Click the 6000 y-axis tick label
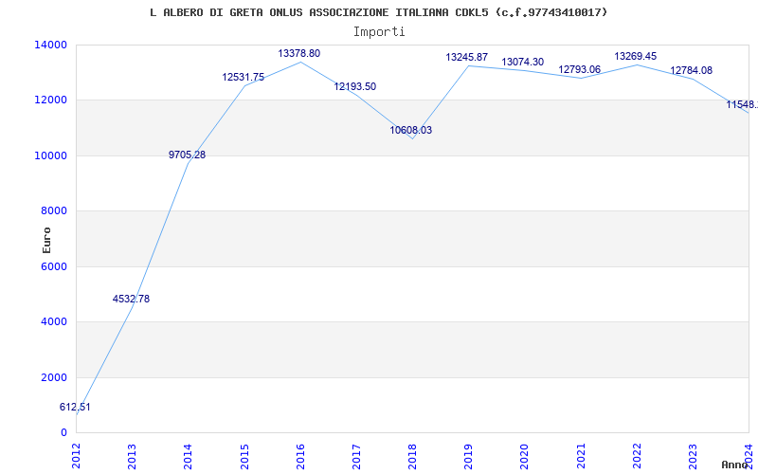The image size is (758, 474). 54,266
